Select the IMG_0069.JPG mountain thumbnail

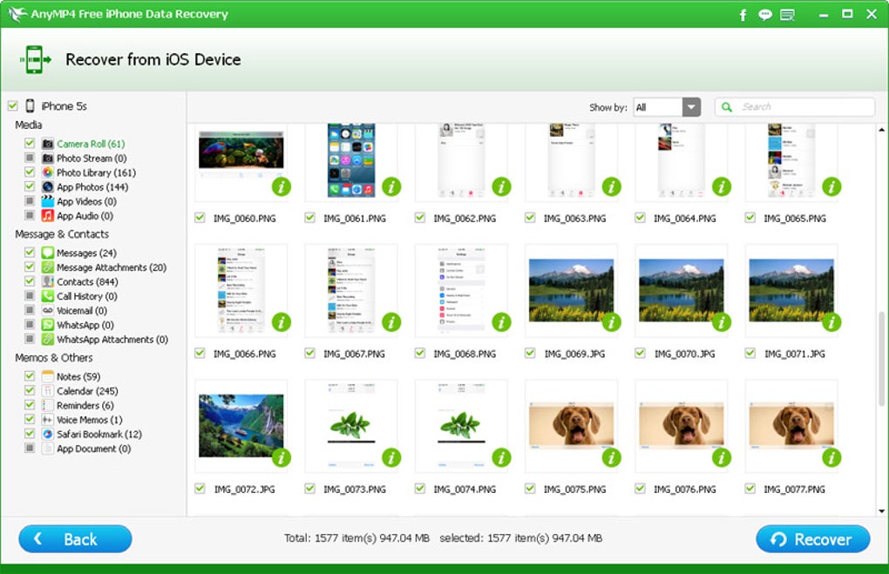pos(571,289)
